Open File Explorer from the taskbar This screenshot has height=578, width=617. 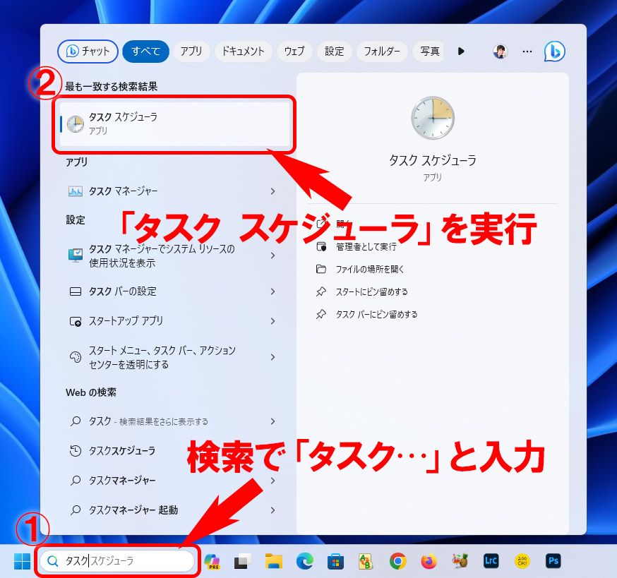273,560
